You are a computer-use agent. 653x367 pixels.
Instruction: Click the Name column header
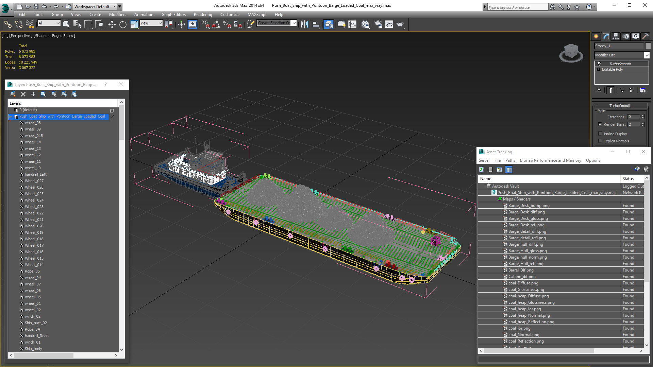point(549,179)
